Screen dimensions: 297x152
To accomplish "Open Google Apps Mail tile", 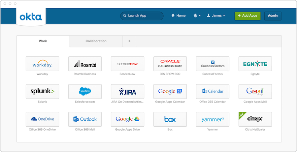I will [x=255, y=91].
